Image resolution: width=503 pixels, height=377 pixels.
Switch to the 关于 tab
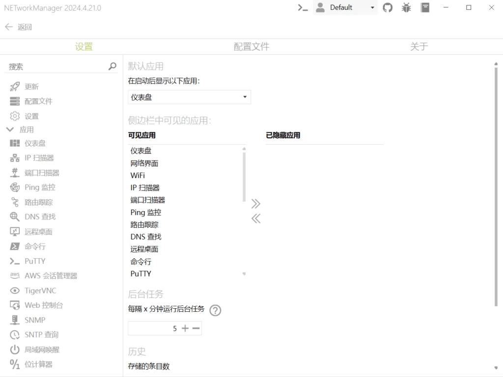coord(419,47)
